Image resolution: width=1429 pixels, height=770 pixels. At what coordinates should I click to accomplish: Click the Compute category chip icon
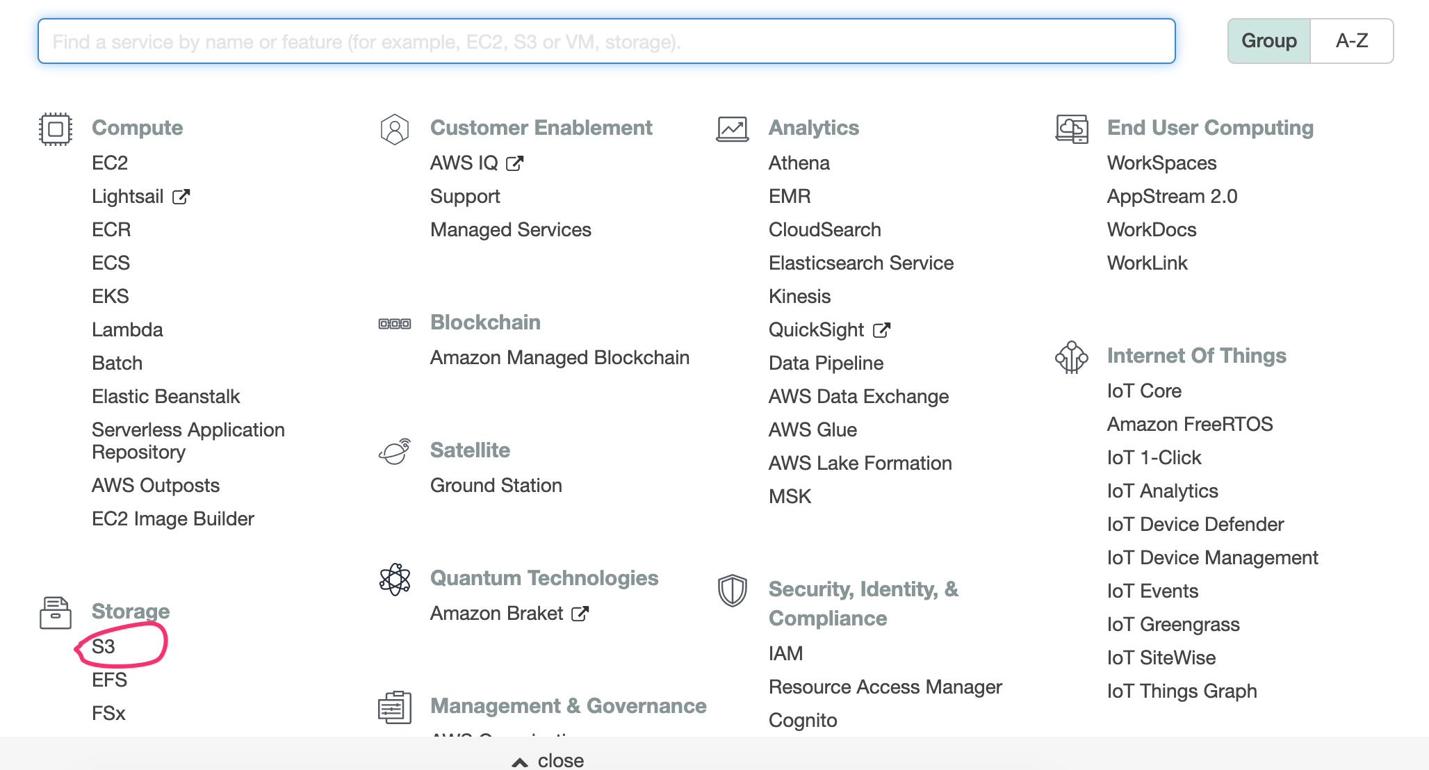56,129
